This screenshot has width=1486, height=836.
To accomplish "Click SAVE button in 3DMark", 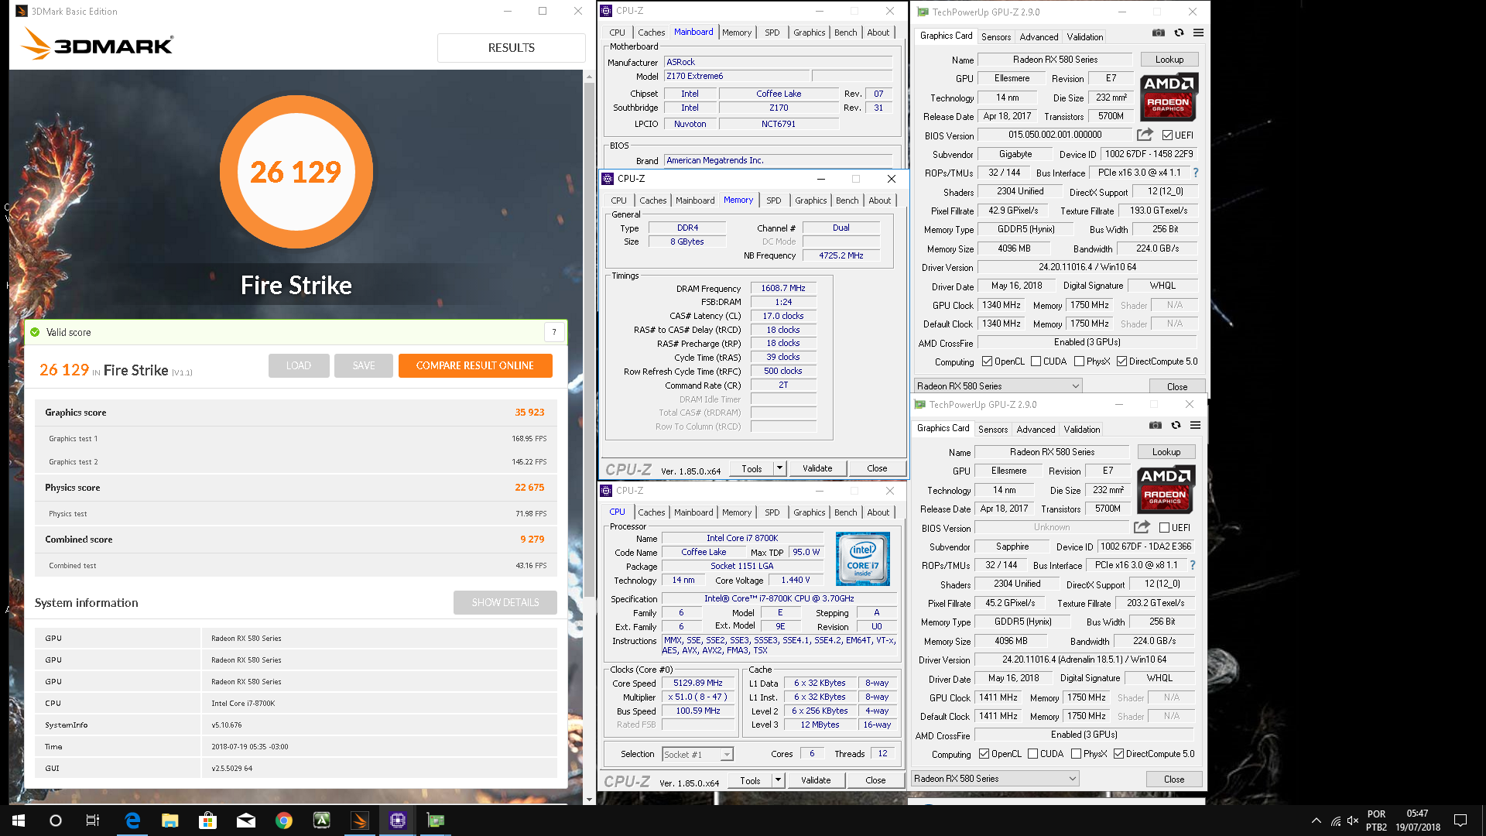I will tap(364, 365).
